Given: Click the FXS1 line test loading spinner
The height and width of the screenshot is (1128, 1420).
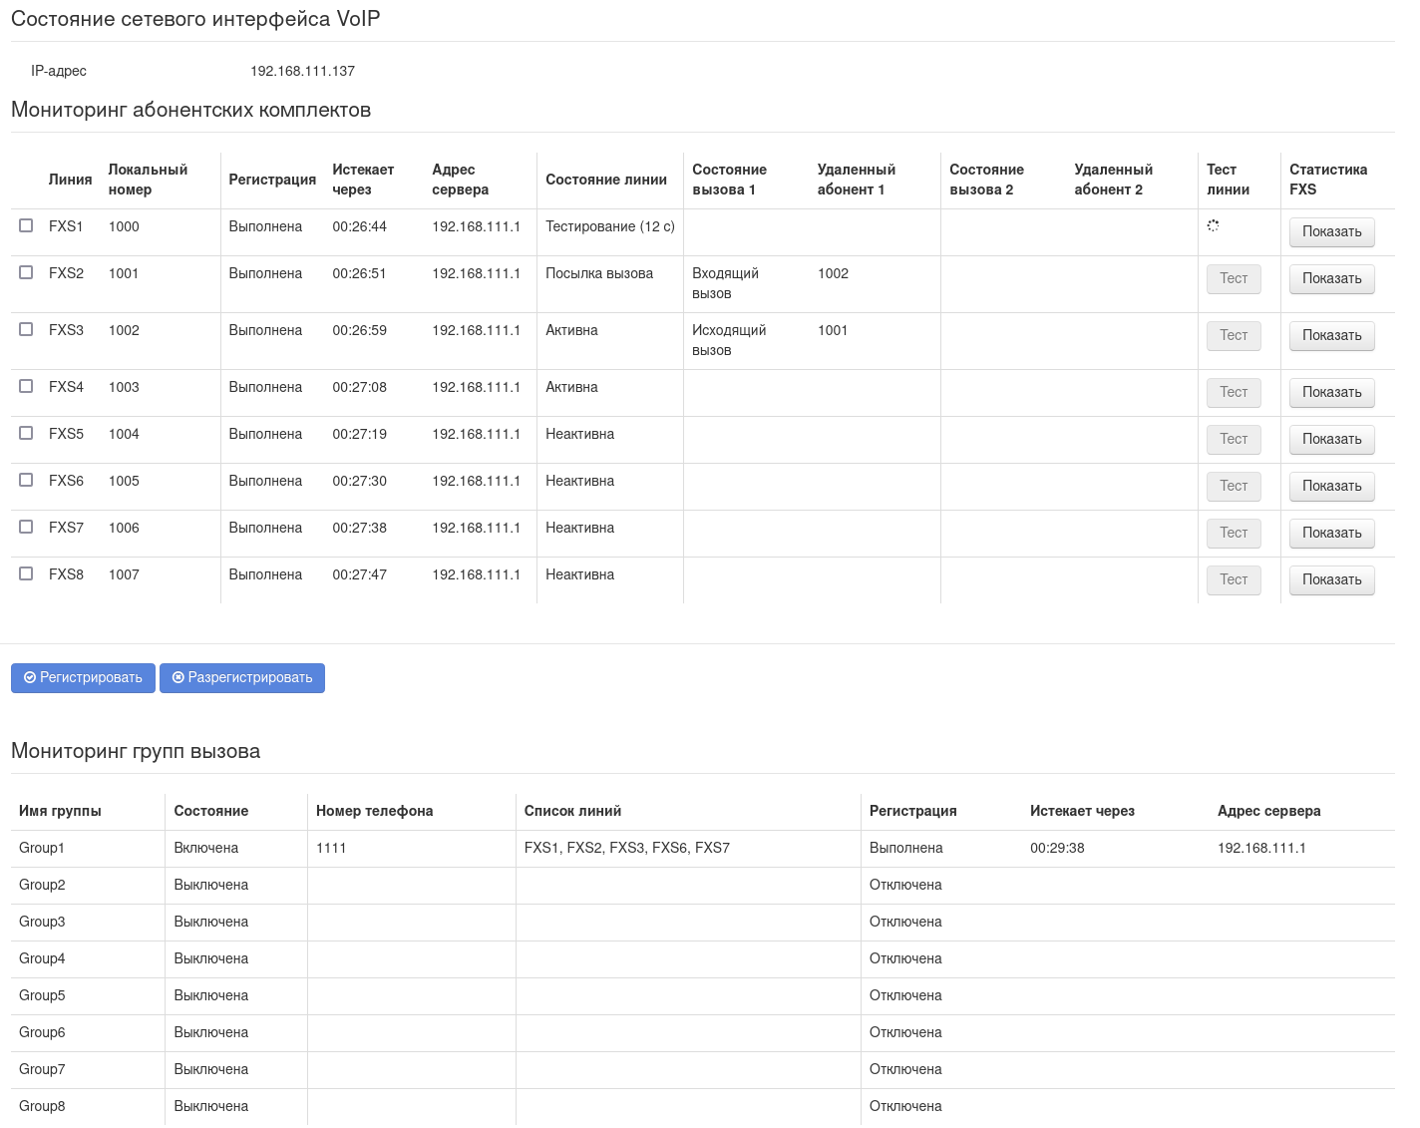Looking at the screenshot, I should (1213, 225).
